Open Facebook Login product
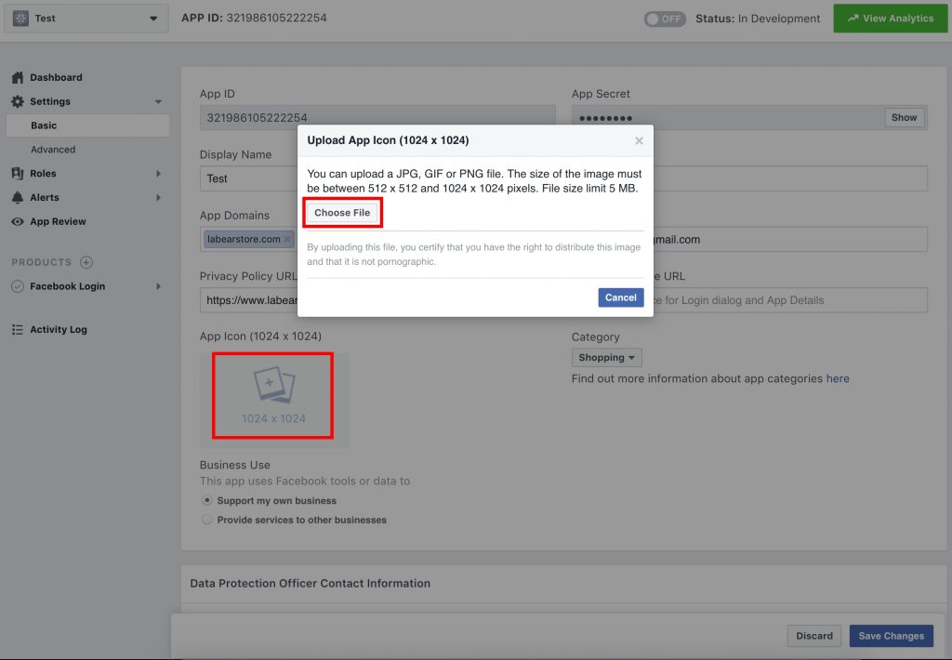 pyautogui.click(x=67, y=286)
